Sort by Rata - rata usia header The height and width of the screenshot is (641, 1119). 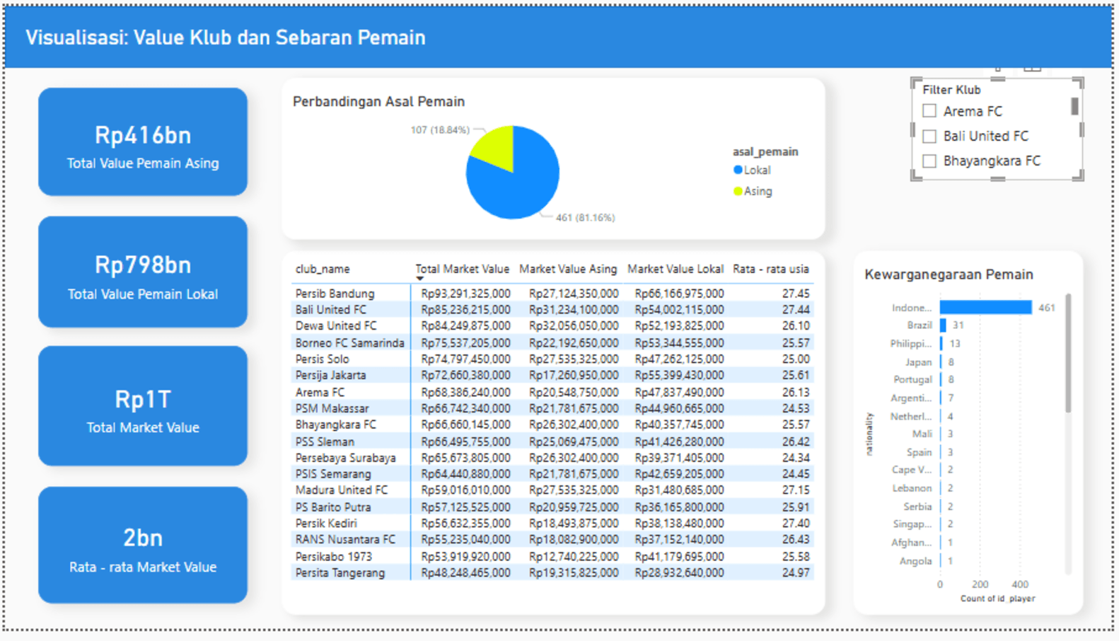771,269
